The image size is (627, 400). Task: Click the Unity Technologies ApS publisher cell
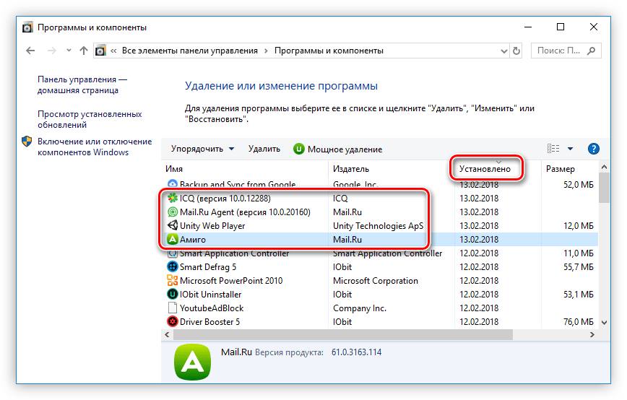378,226
